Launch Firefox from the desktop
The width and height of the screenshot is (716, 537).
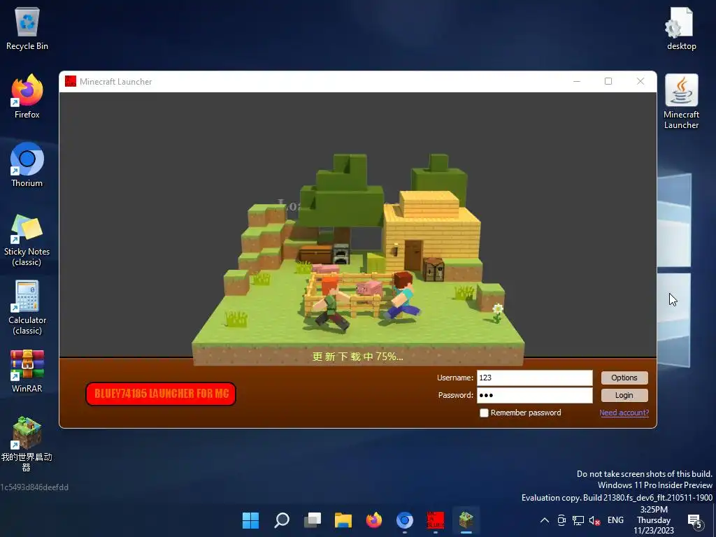point(27,96)
